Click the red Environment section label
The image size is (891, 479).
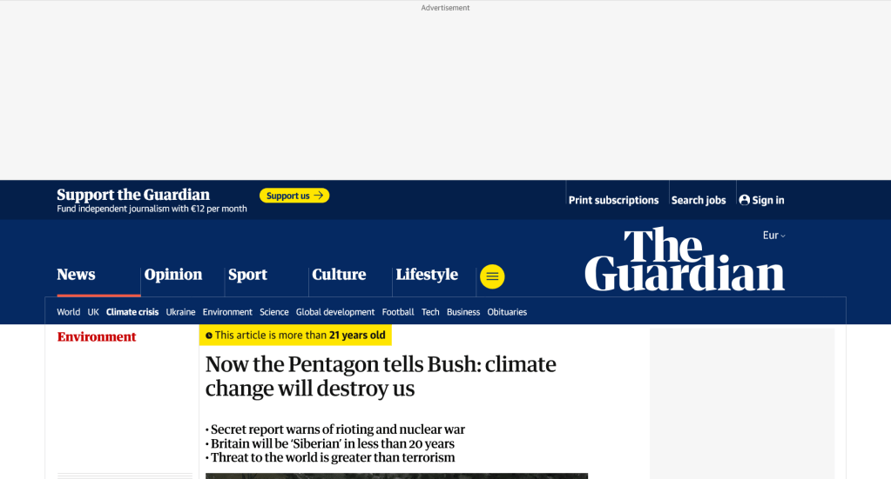tap(97, 337)
